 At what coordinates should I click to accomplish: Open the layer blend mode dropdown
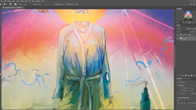pyautogui.click(x=183, y=32)
